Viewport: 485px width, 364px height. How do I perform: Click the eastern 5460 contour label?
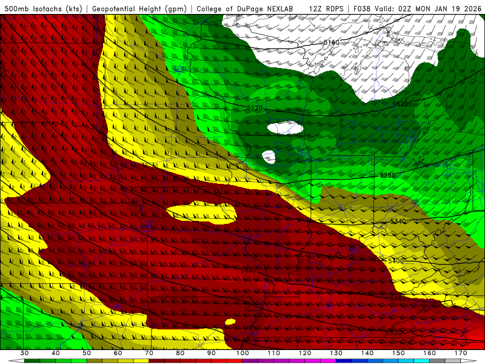[x=398, y=298]
